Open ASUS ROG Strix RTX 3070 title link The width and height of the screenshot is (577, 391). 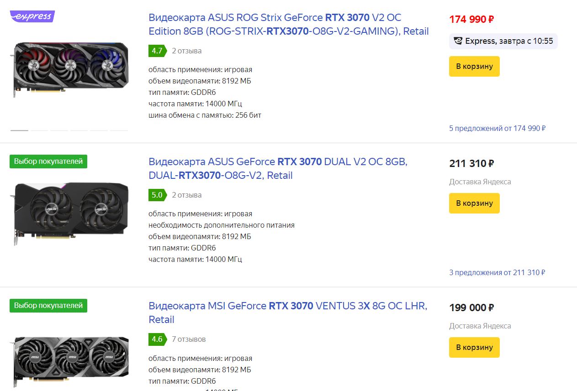(x=288, y=24)
